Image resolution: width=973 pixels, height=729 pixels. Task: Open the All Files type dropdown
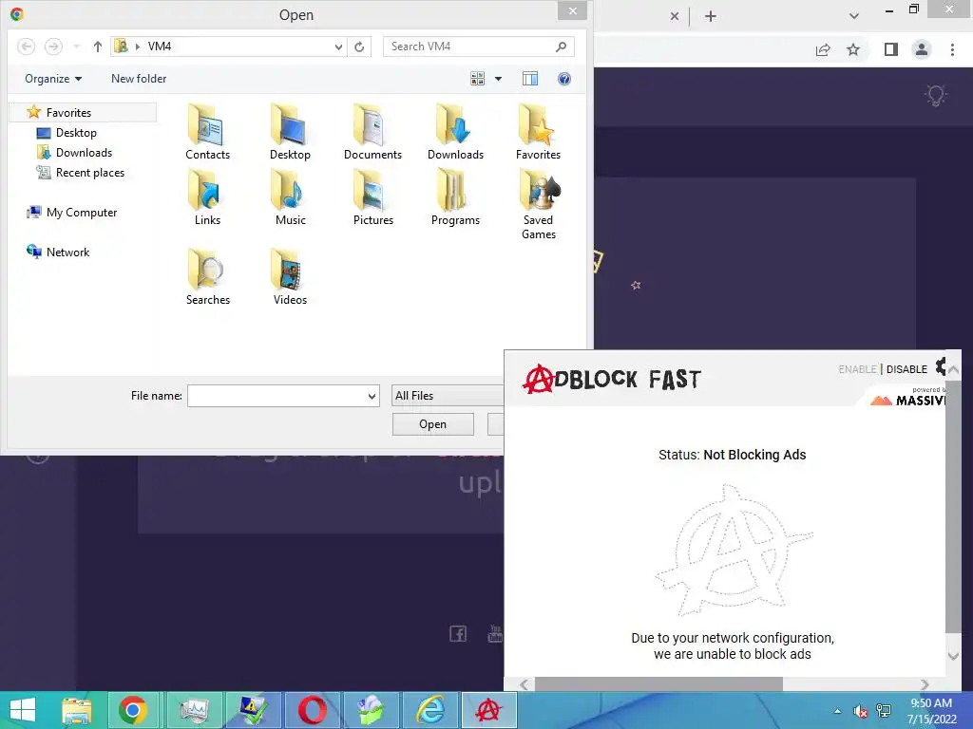click(x=448, y=396)
